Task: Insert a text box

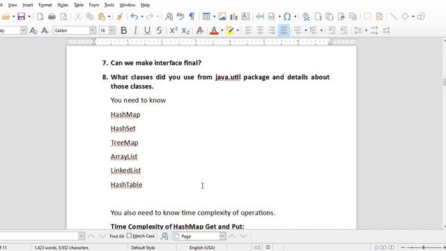Action: click(246, 17)
